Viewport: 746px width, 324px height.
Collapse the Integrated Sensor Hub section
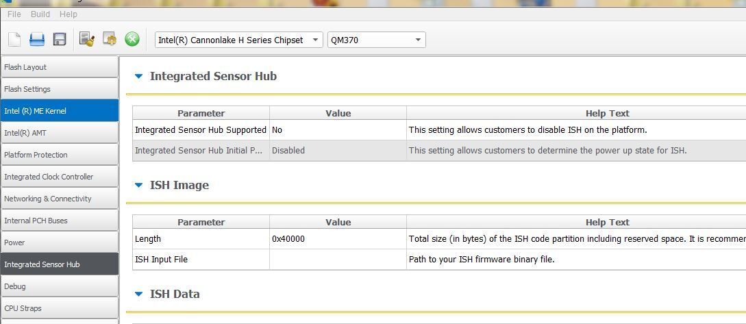click(x=139, y=77)
